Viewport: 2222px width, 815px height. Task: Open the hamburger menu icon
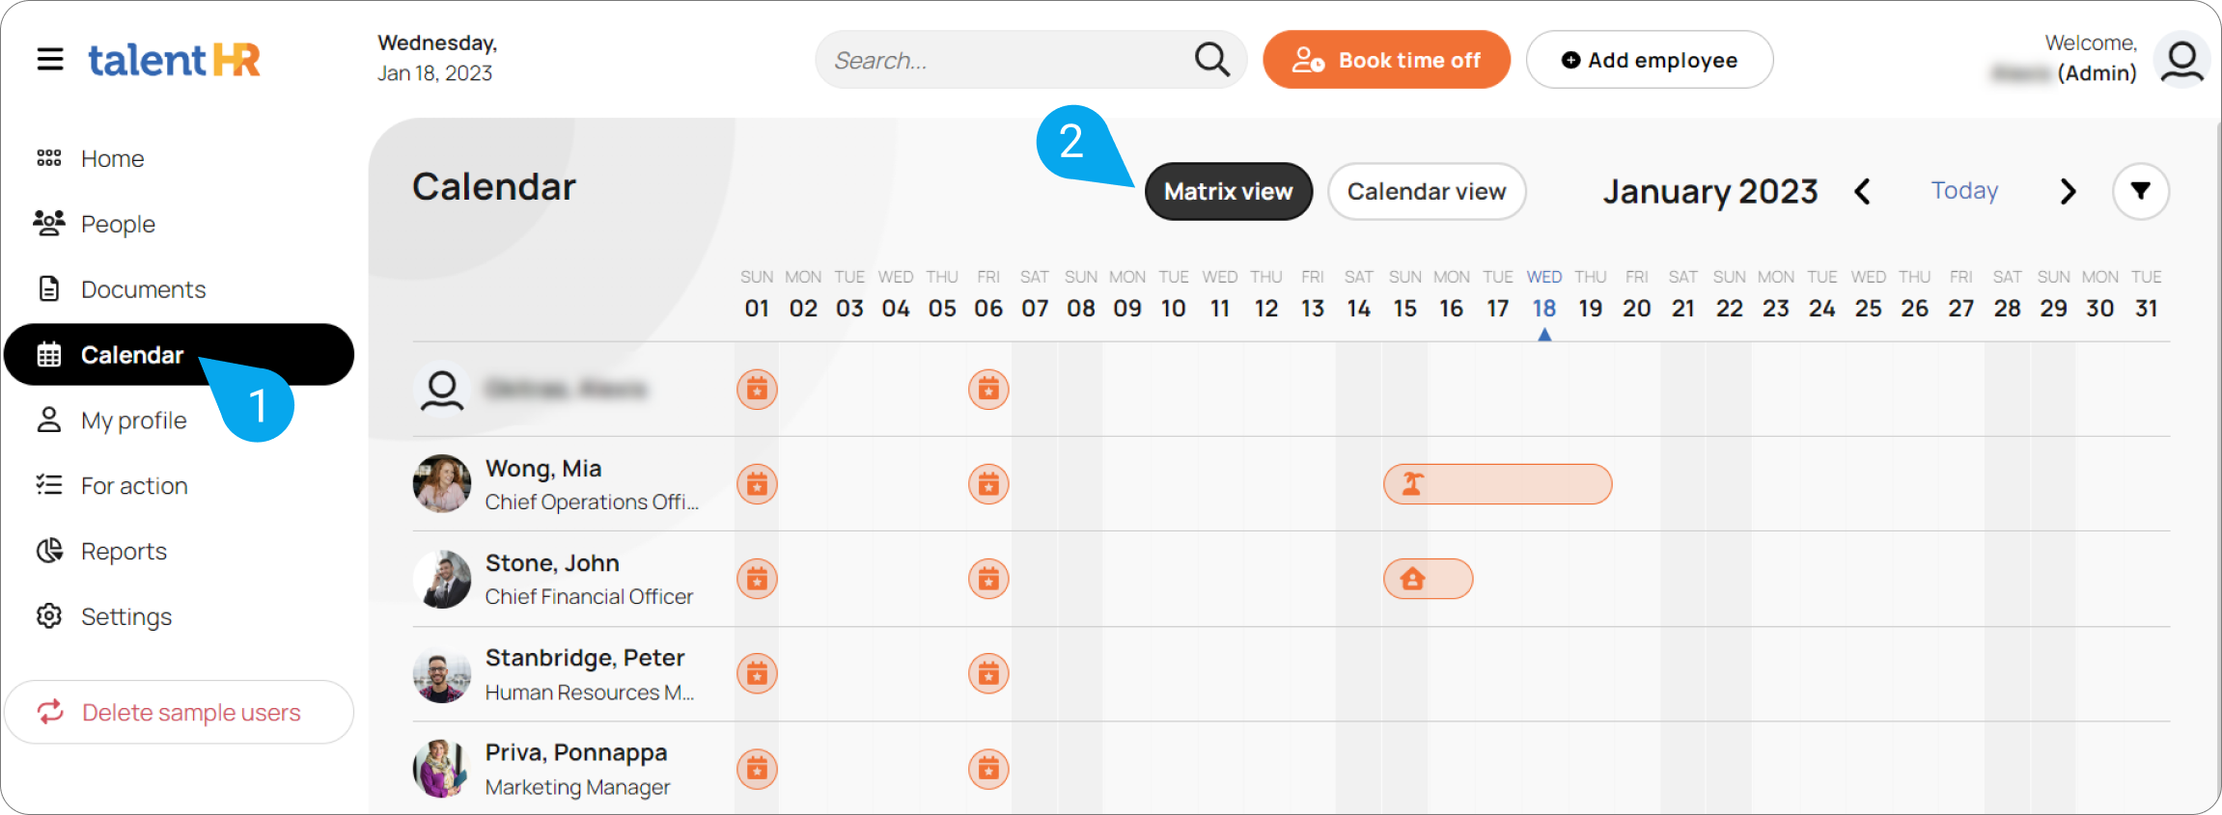click(x=50, y=60)
